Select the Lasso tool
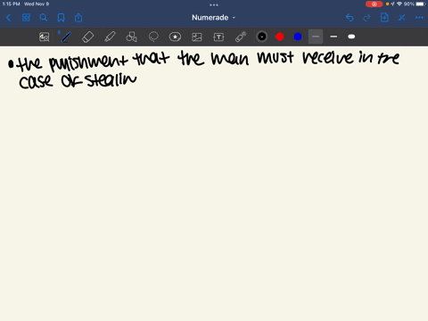The image size is (428, 321). click(153, 37)
